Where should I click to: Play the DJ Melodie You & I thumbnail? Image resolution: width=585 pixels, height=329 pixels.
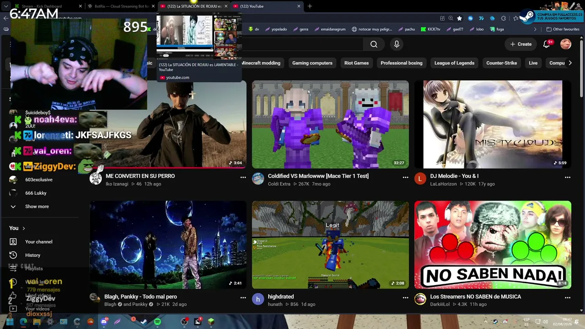tap(493, 124)
